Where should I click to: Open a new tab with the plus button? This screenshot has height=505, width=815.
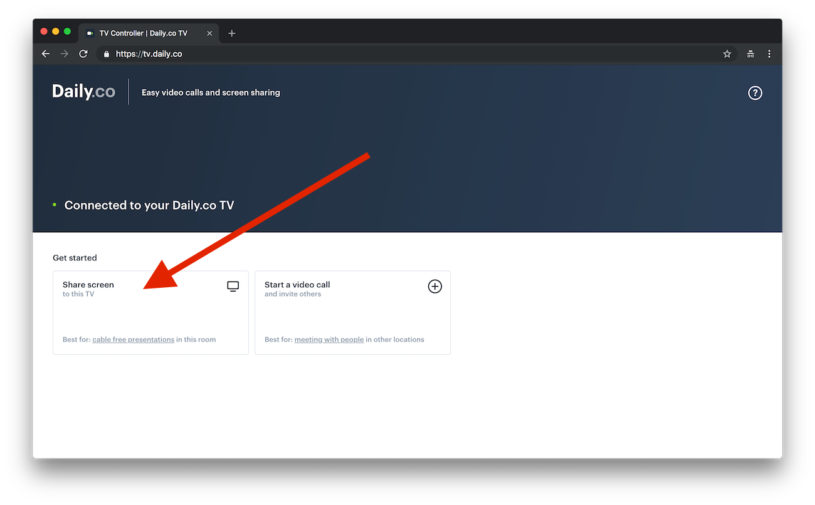(x=232, y=33)
